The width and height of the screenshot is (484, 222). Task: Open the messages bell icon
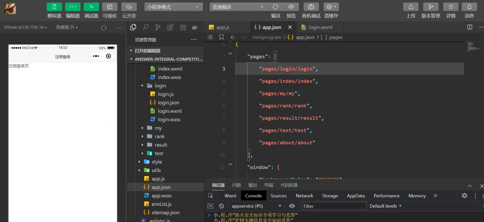tap(469, 7)
